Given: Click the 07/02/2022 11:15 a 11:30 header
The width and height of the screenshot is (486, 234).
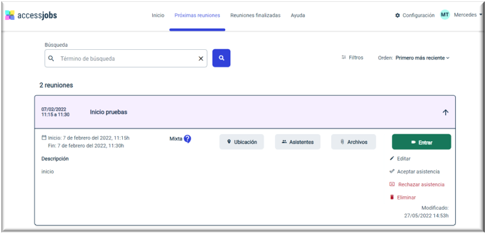Looking at the screenshot, I should pos(56,112).
